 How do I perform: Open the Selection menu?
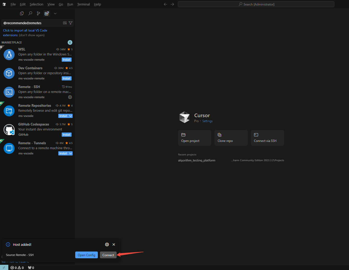(36, 4)
